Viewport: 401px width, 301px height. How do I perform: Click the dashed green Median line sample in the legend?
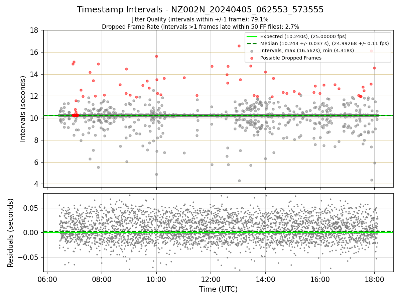[252, 43]
